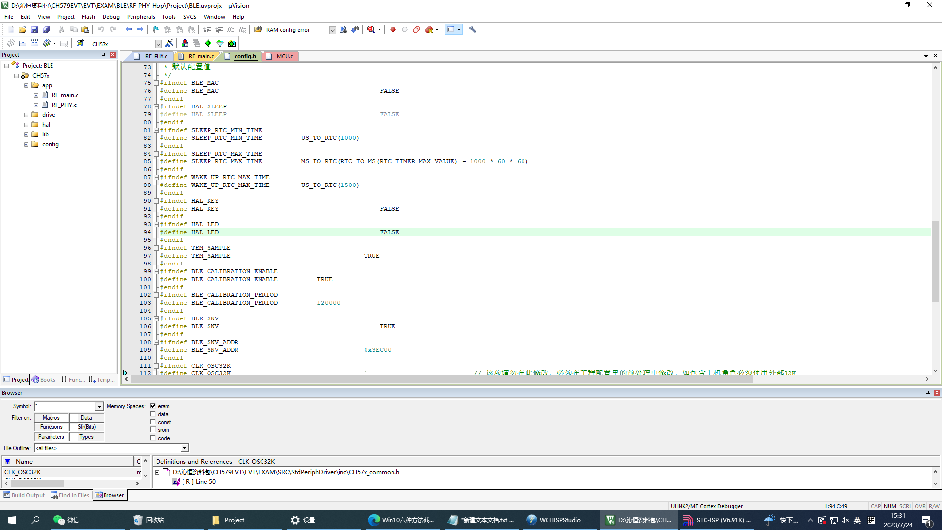Open the Peripherals menu
The width and height of the screenshot is (942, 530).
point(141,17)
